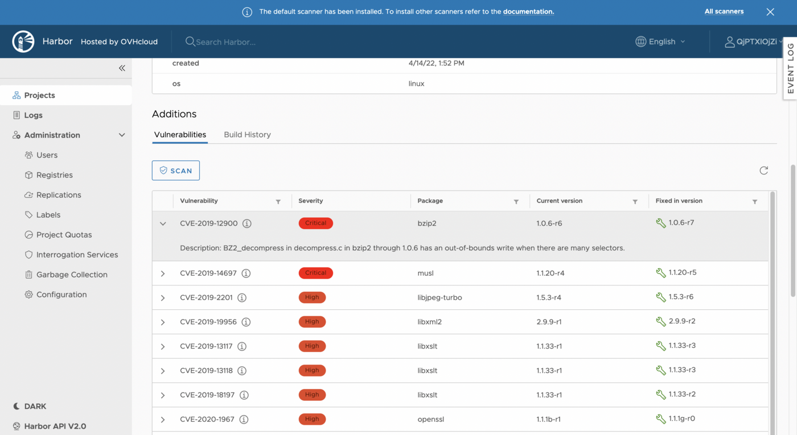Collapse the left navigation sidebar
The image size is (797, 435).
click(121, 68)
